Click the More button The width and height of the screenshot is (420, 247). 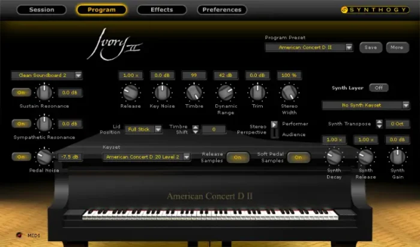(x=397, y=47)
